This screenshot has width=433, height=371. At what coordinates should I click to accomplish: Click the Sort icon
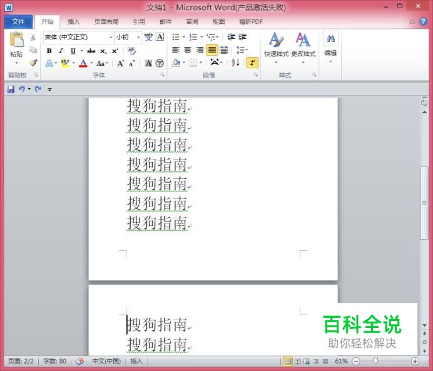coord(235,63)
